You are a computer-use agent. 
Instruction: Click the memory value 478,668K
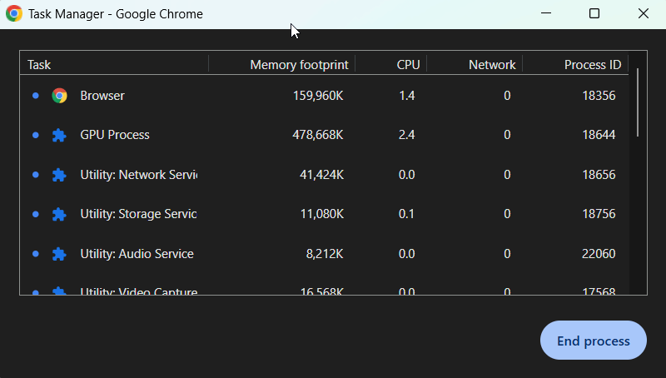click(318, 135)
